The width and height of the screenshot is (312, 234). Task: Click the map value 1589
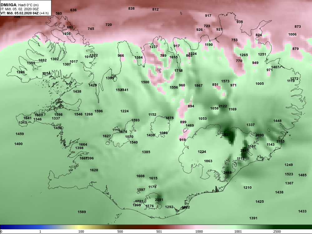82,212
